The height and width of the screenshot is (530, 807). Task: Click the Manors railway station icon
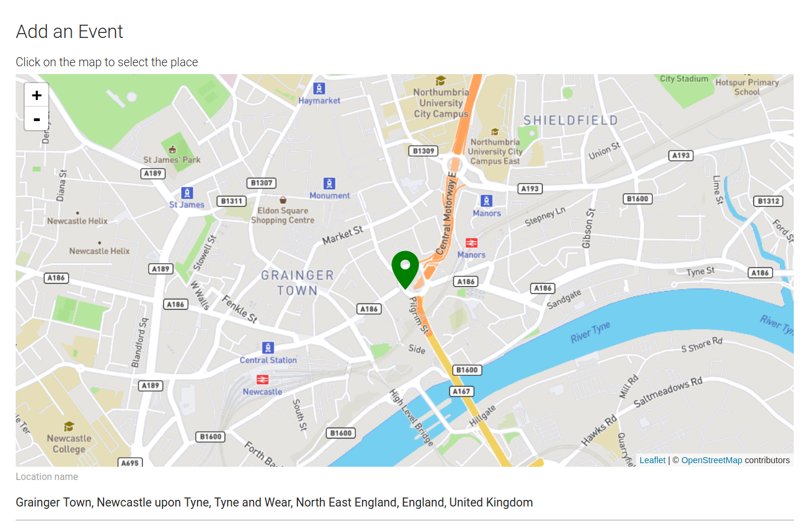pos(471,243)
